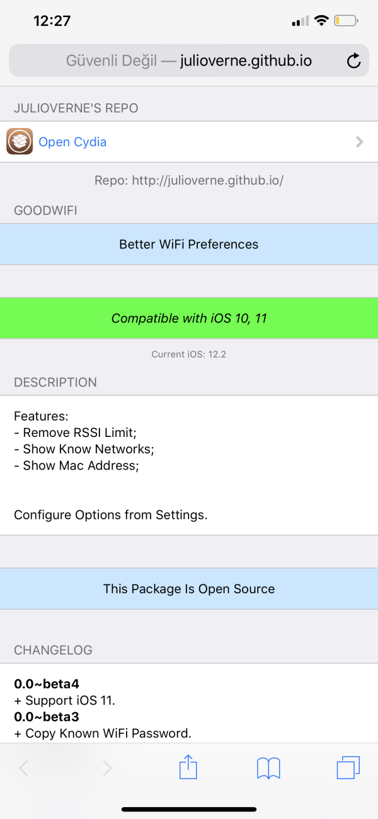Tap the home indicator bar

(x=189, y=809)
